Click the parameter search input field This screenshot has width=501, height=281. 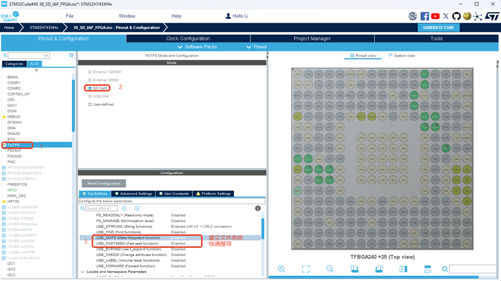[101, 209]
